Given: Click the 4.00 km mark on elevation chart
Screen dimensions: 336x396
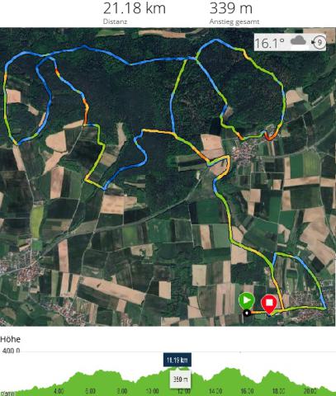Looking at the screenshot, I should pyautogui.click(x=59, y=391).
